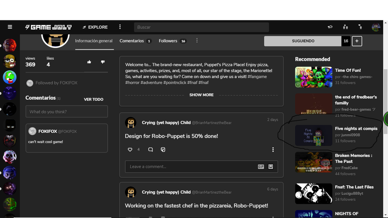Screen dimensions: 388x218
Task: Open the emoji picker in comment box
Action: tap(271, 167)
